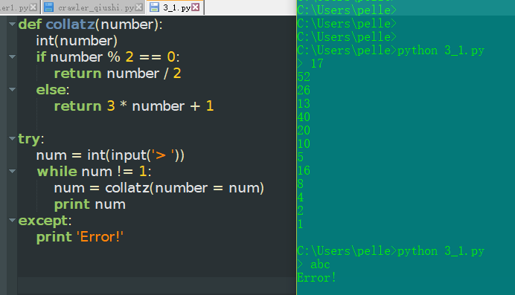Click 'return 3 * number + 1' line
The image size is (515, 295).
pyautogui.click(x=134, y=106)
